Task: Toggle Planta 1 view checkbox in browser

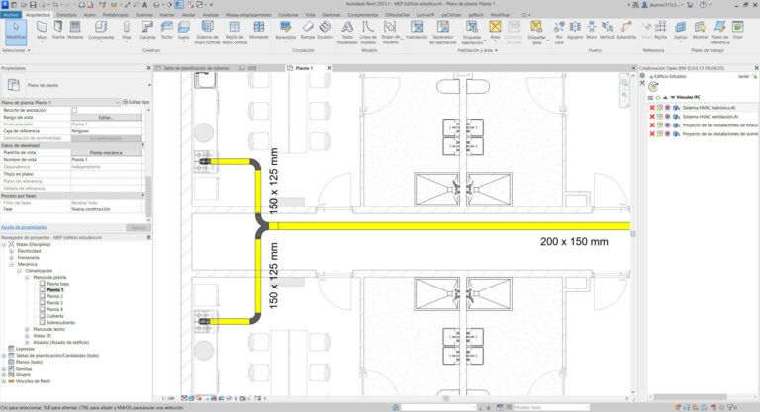Action: [43, 290]
